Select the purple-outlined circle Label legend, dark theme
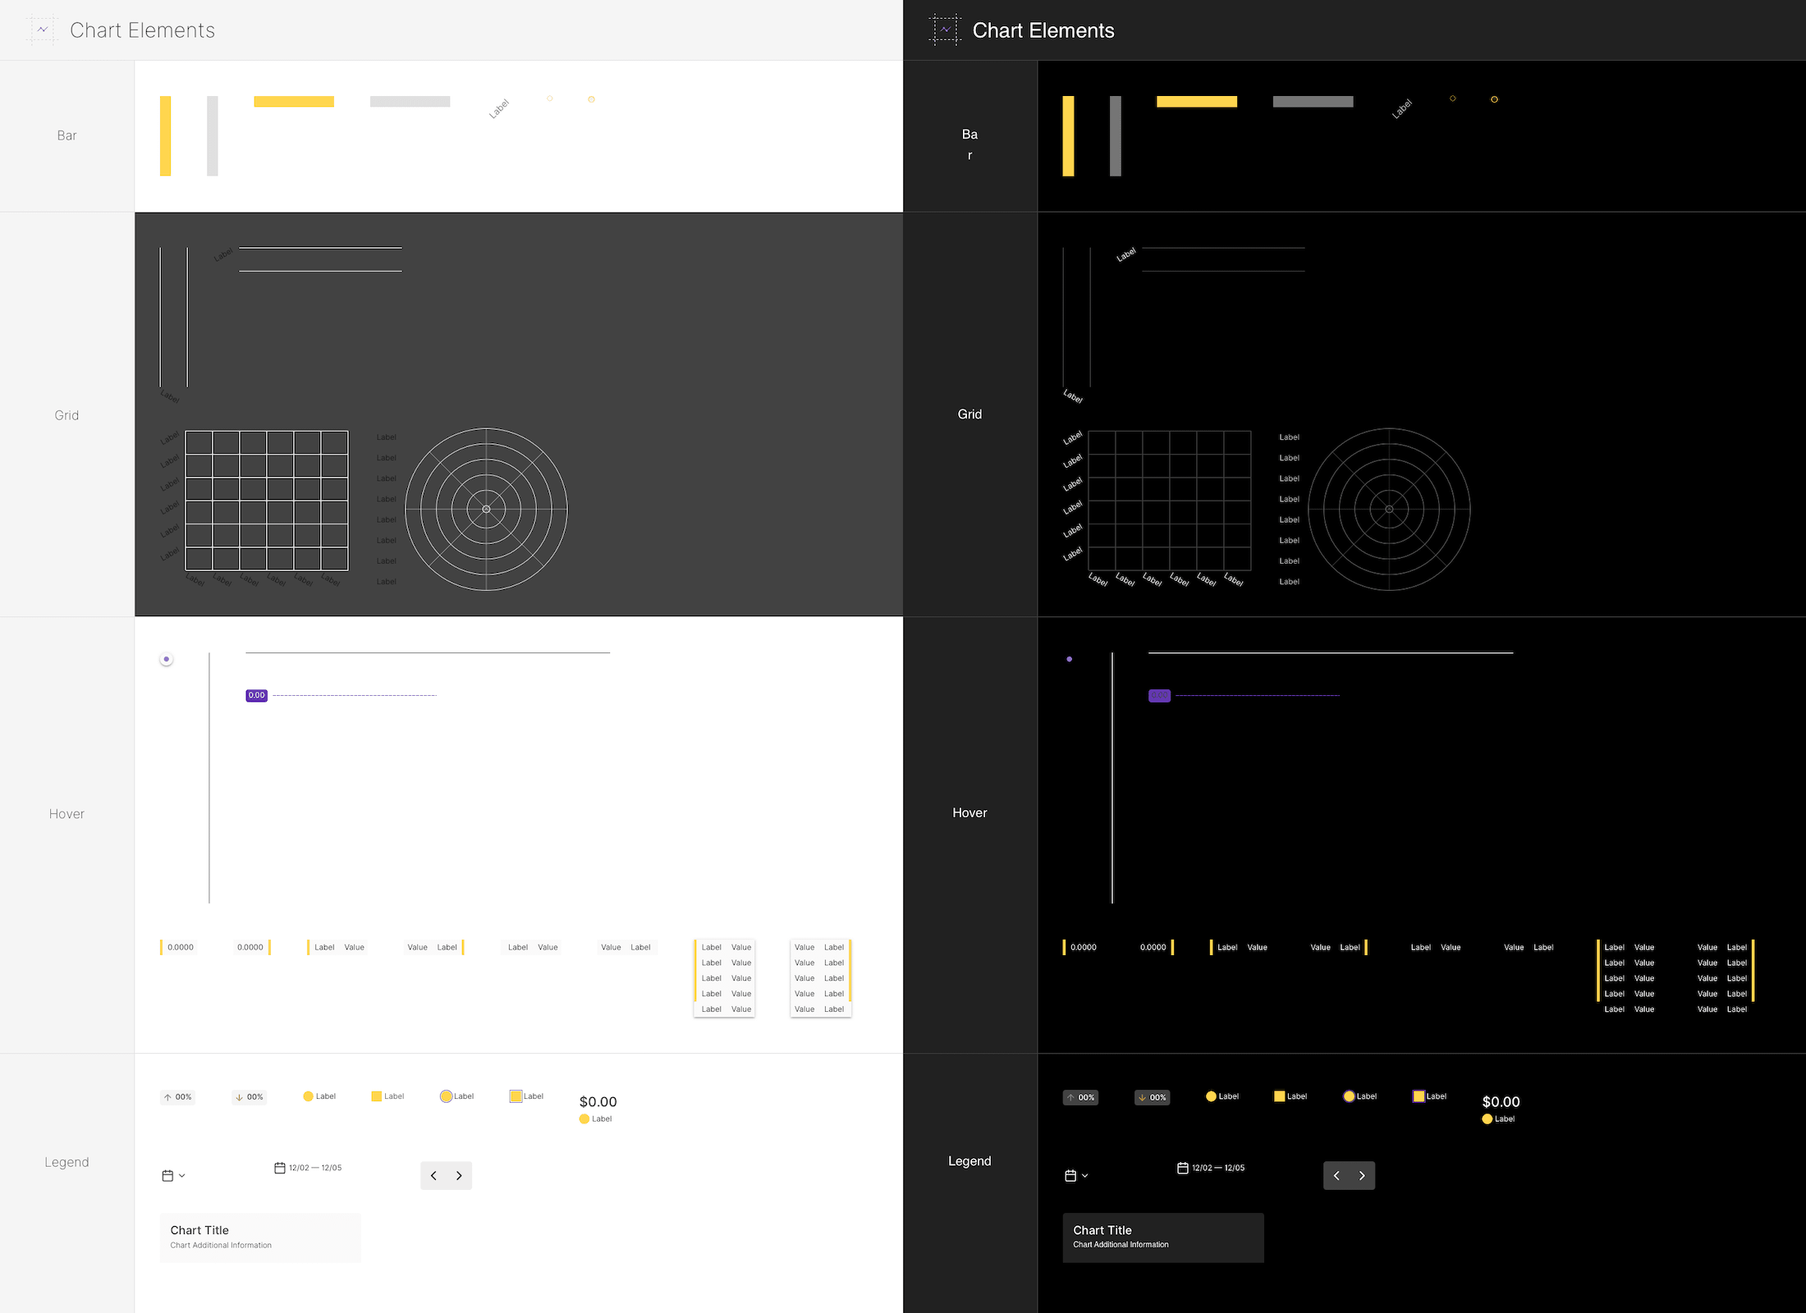This screenshot has height=1313, width=1806. point(1360,1096)
